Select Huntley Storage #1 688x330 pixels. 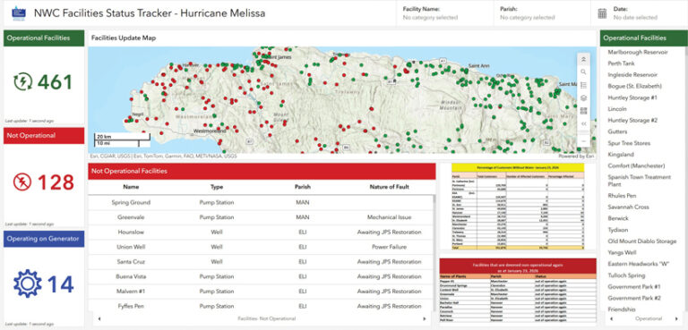[x=632, y=97]
